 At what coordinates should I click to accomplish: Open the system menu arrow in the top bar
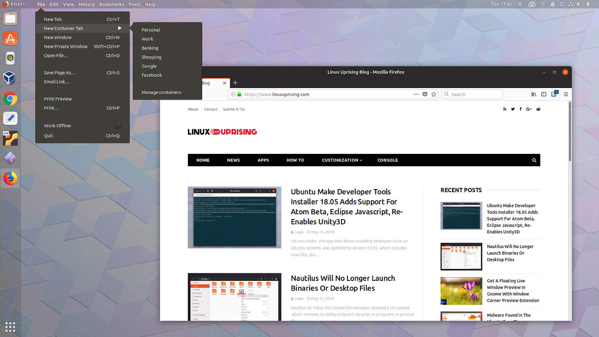coord(595,4)
